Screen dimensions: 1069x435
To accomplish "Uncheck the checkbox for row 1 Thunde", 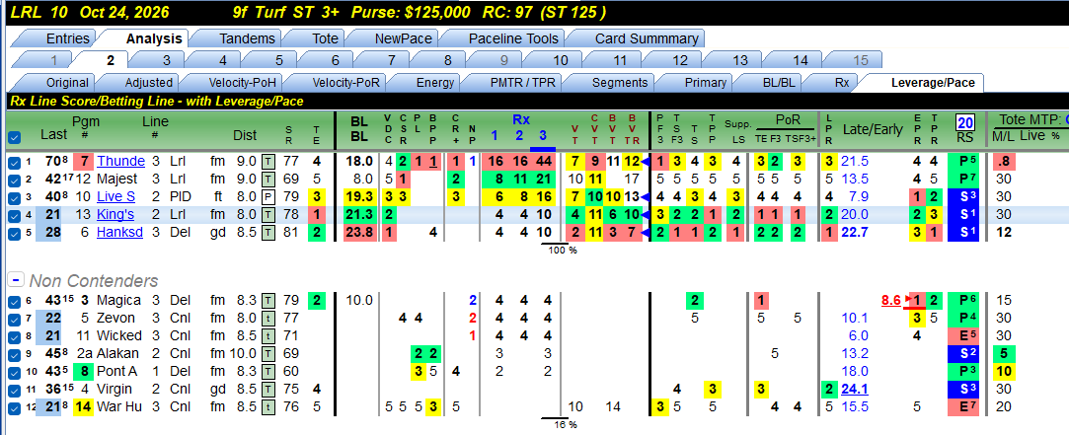I will point(14,163).
